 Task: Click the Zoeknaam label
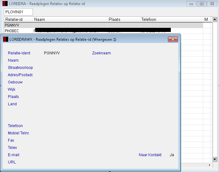coord(101,53)
